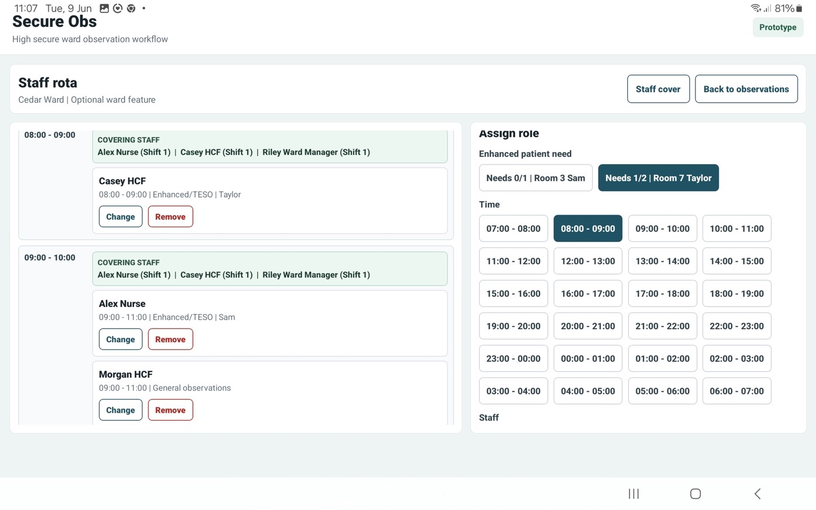Tap the Wi-Fi icon in status bar
The width and height of the screenshot is (816, 510).
[755, 8]
